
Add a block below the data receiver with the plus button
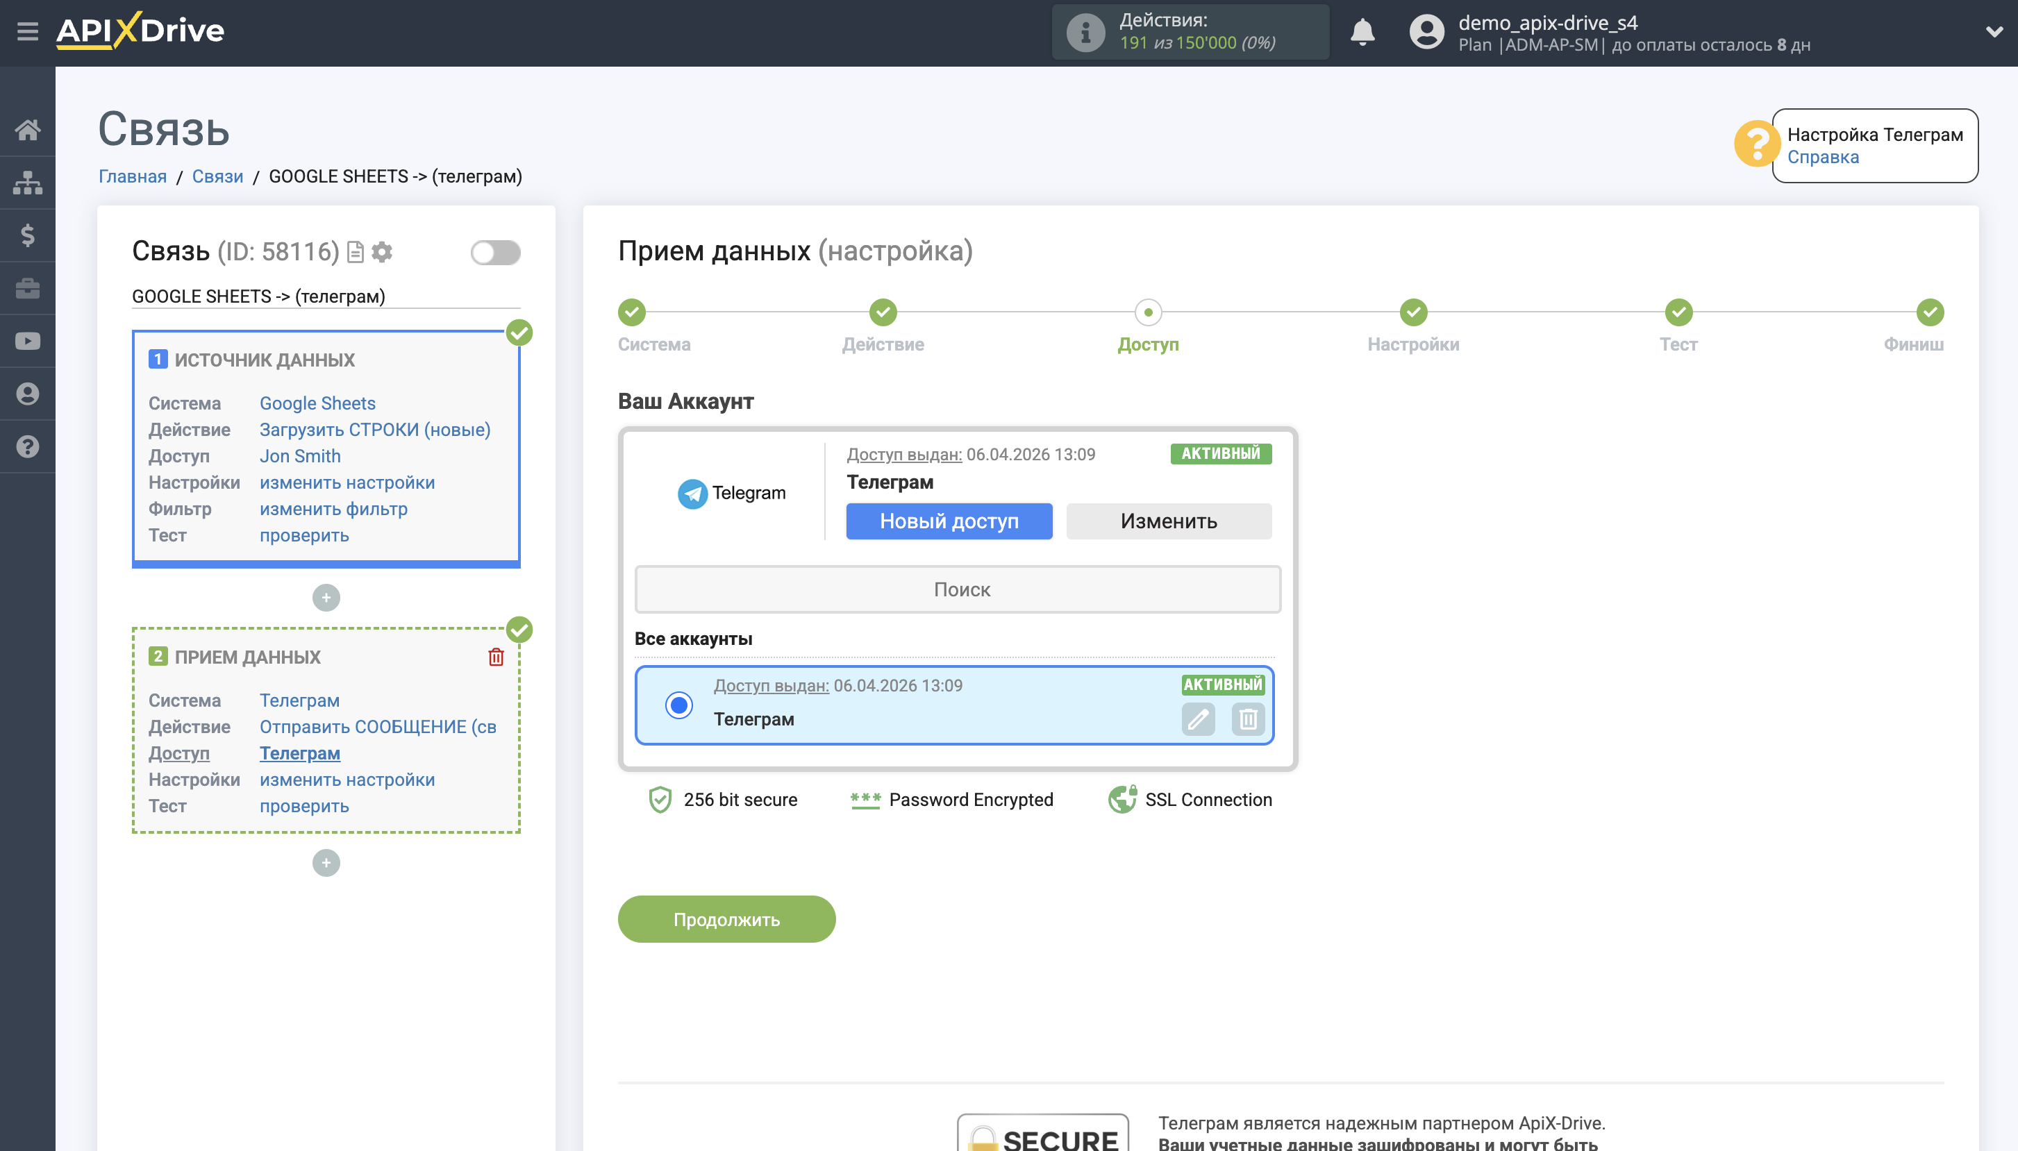(x=326, y=862)
